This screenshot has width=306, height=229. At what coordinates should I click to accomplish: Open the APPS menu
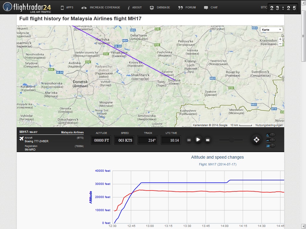(x=67, y=7)
